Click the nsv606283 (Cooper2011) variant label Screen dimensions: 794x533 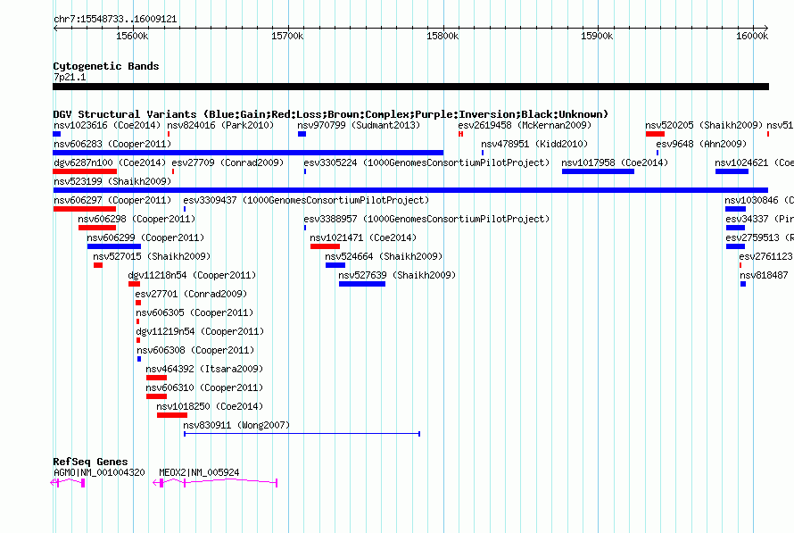[112, 144]
